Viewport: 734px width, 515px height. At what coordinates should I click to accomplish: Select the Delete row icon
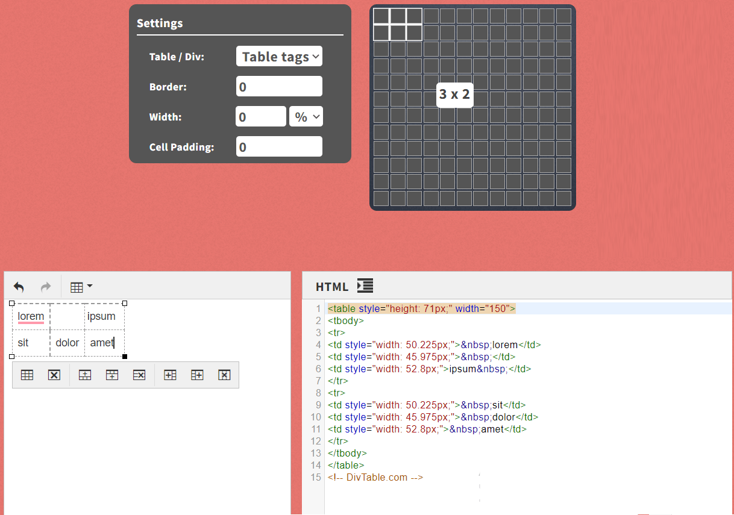click(x=139, y=374)
